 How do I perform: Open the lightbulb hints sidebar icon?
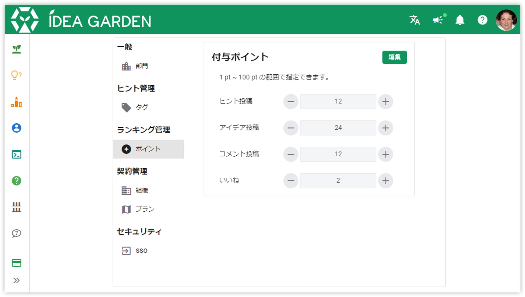click(x=16, y=75)
